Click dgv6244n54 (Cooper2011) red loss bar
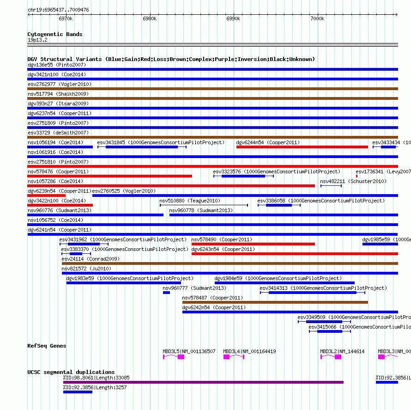411x410 pixels. tap(302, 147)
